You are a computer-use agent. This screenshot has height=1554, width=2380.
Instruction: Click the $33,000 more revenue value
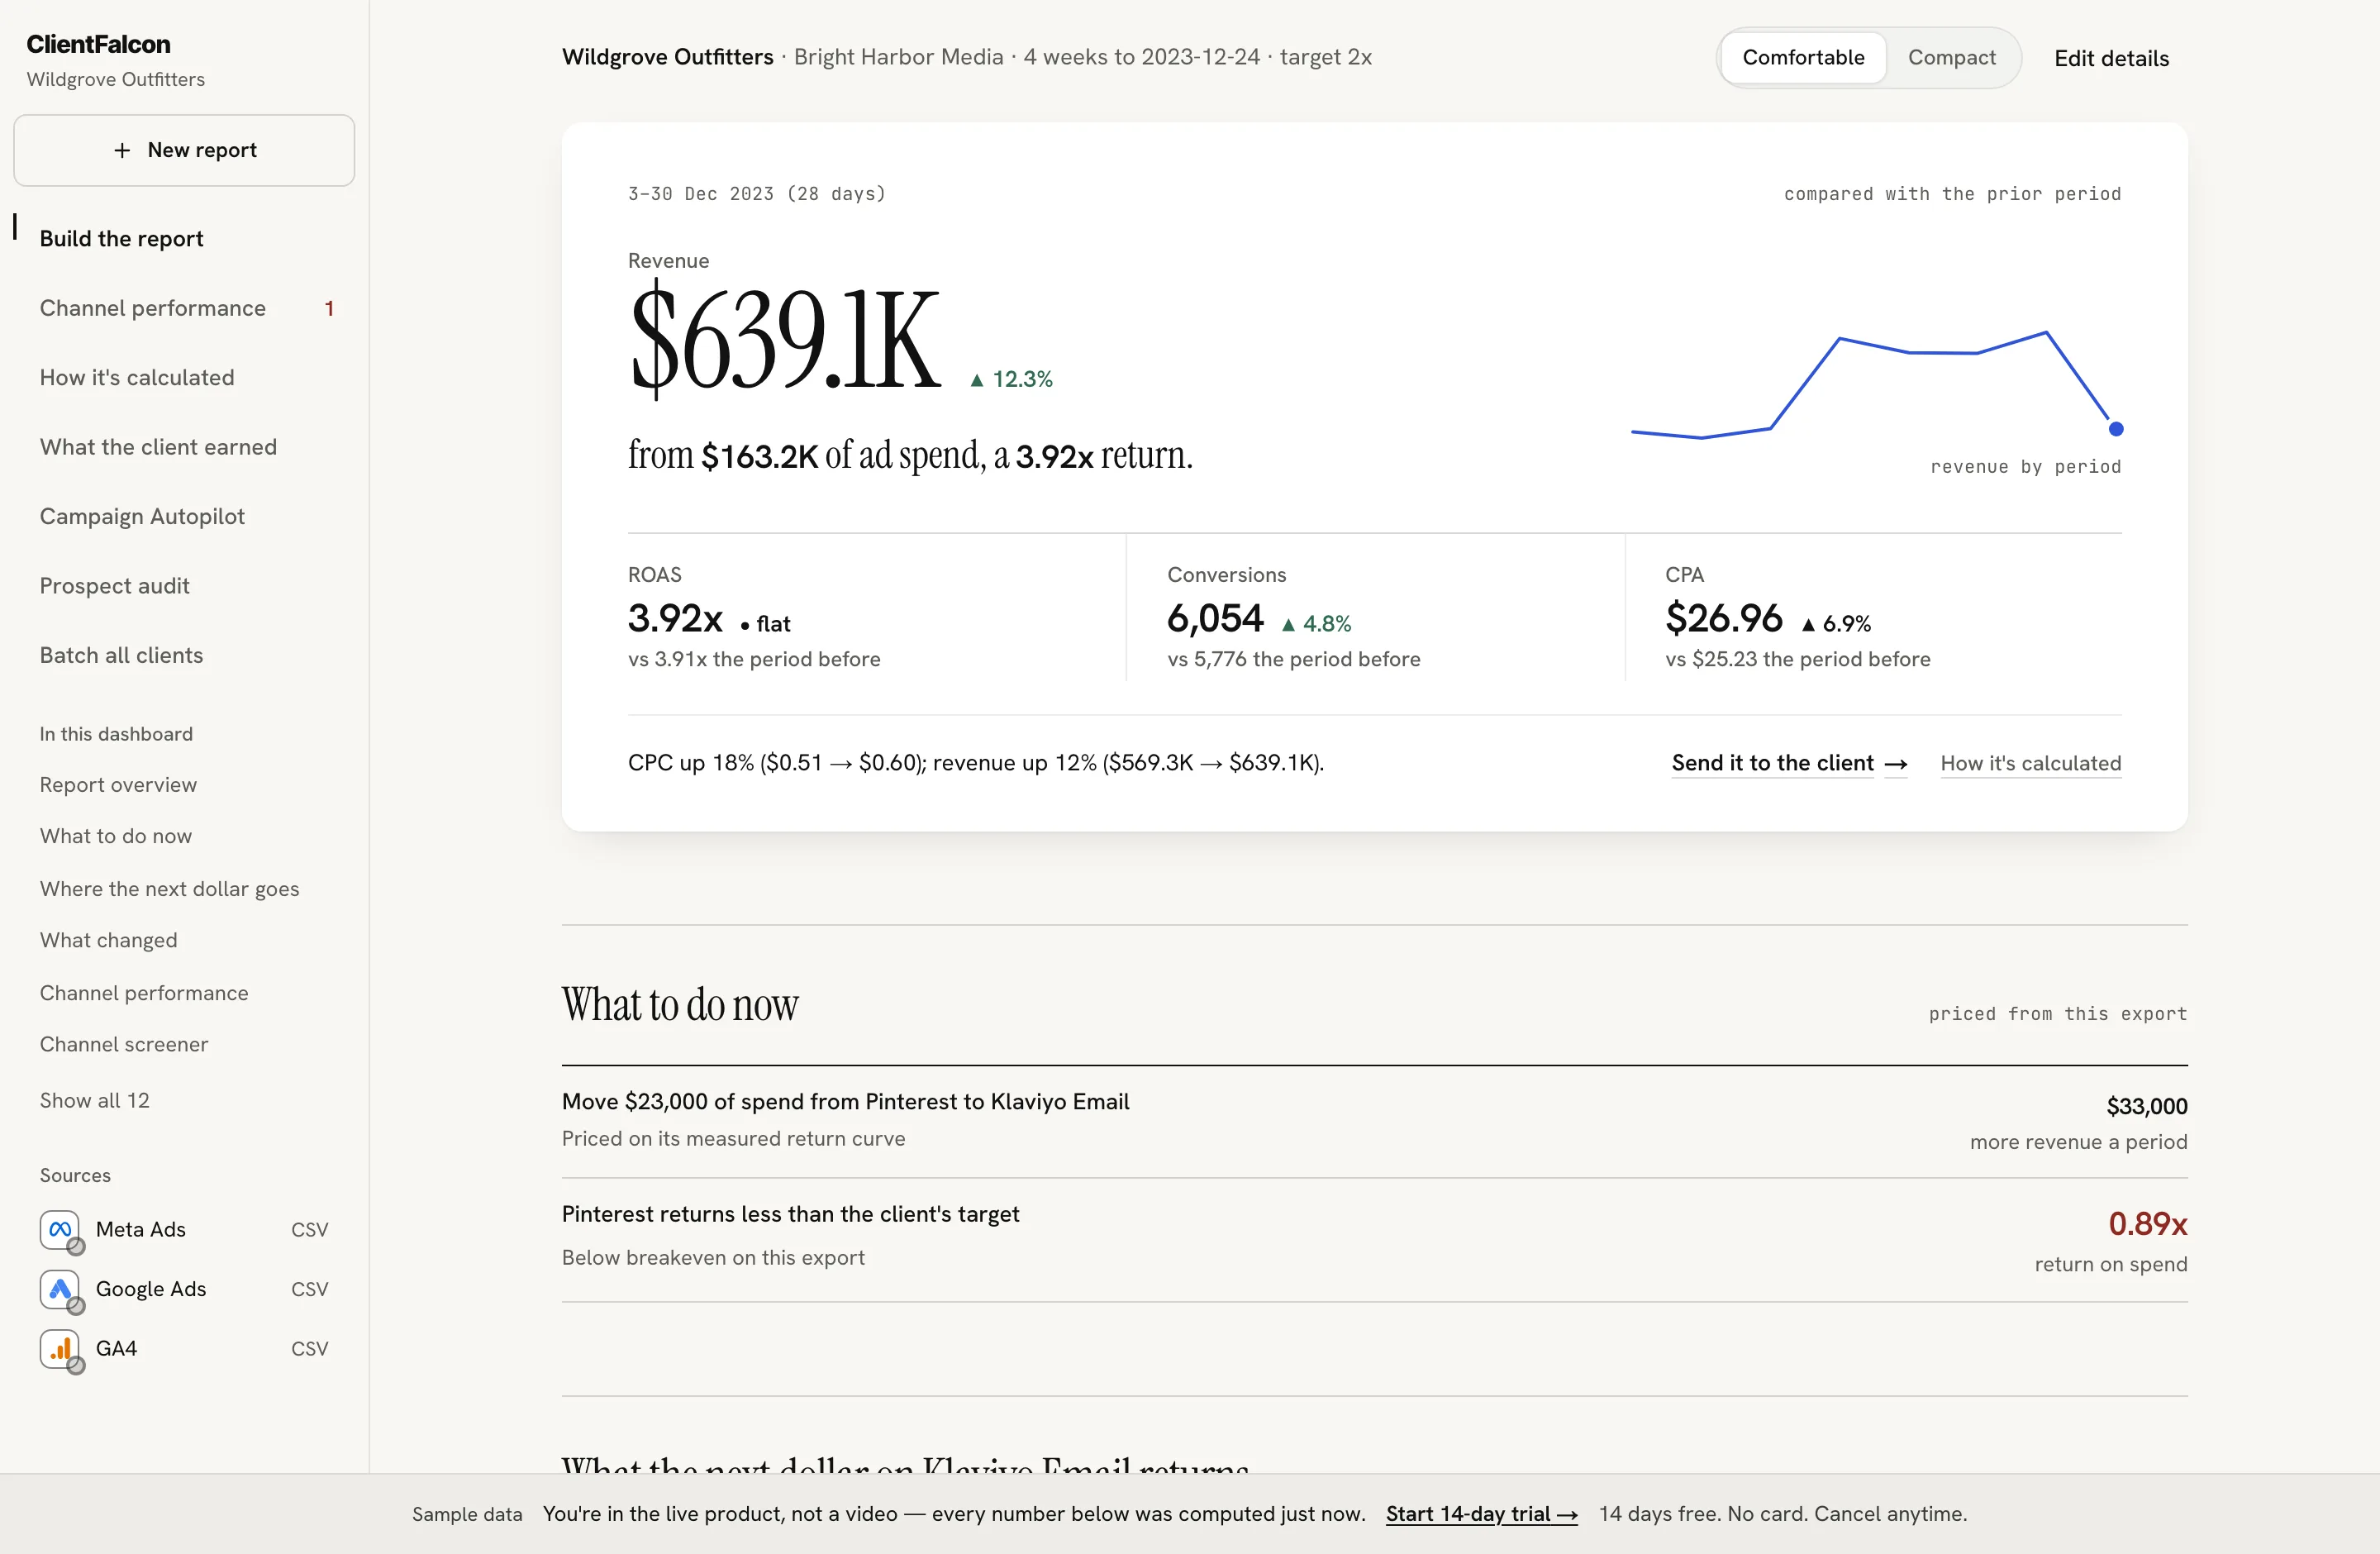(x=2146, y=1106)
